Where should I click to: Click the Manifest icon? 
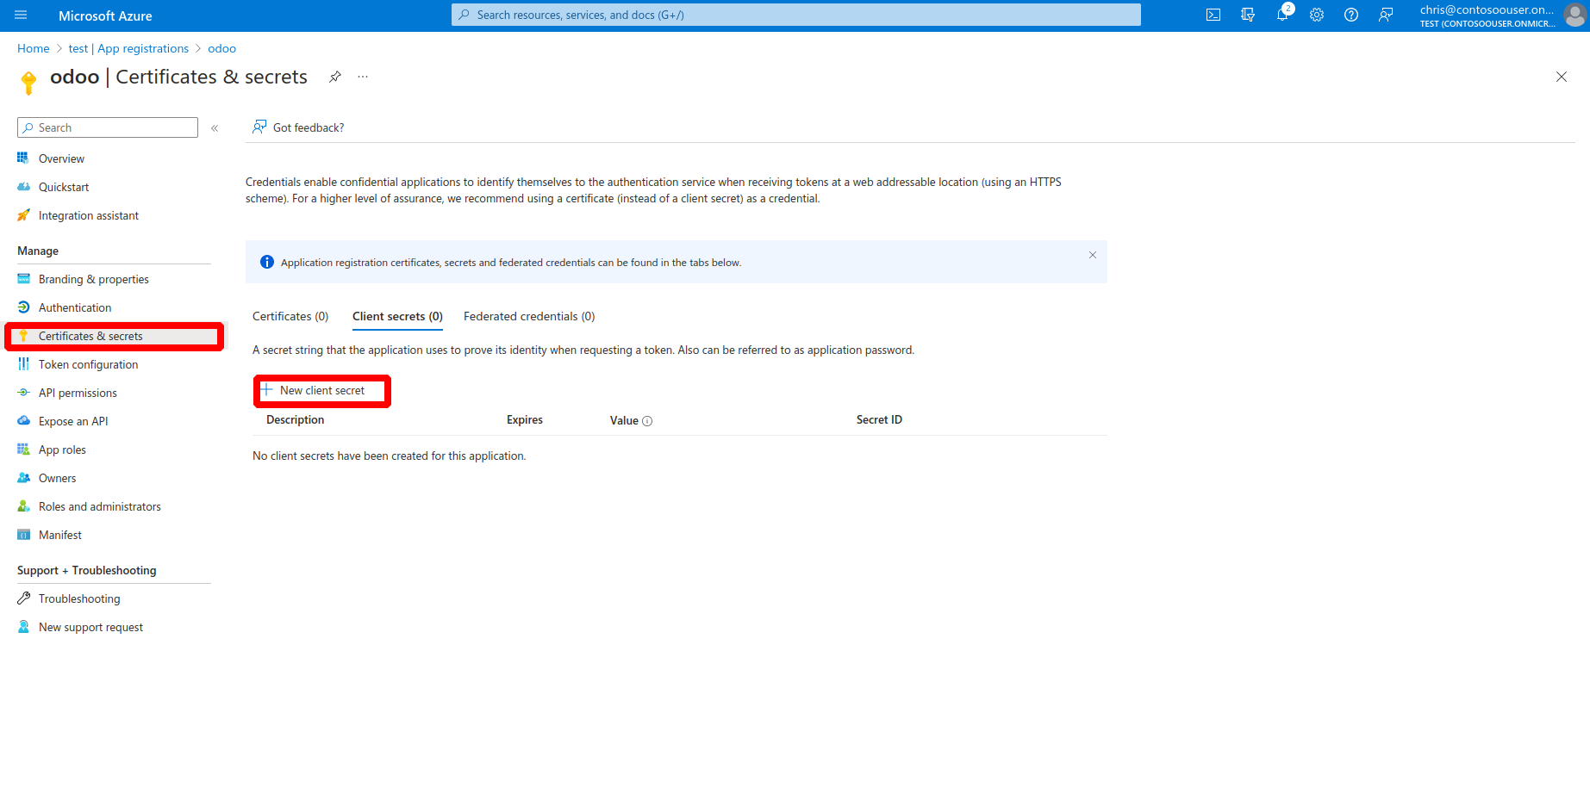23,535
